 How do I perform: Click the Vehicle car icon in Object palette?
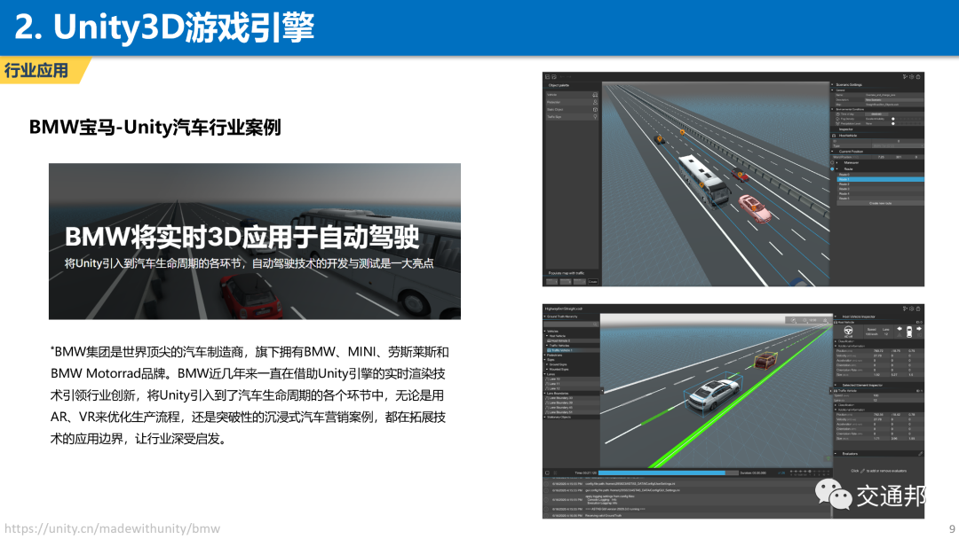pyautogui.click(x=595, y=95)
